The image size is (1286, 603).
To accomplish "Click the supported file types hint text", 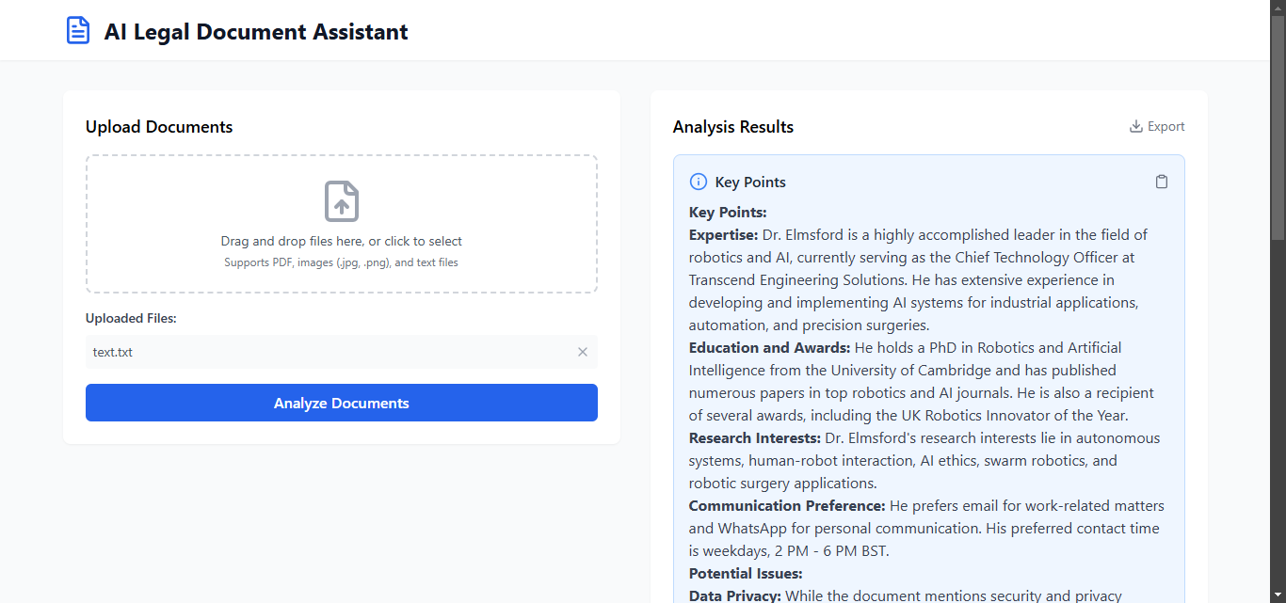I will pyautogui.click(x=341, y=262).
